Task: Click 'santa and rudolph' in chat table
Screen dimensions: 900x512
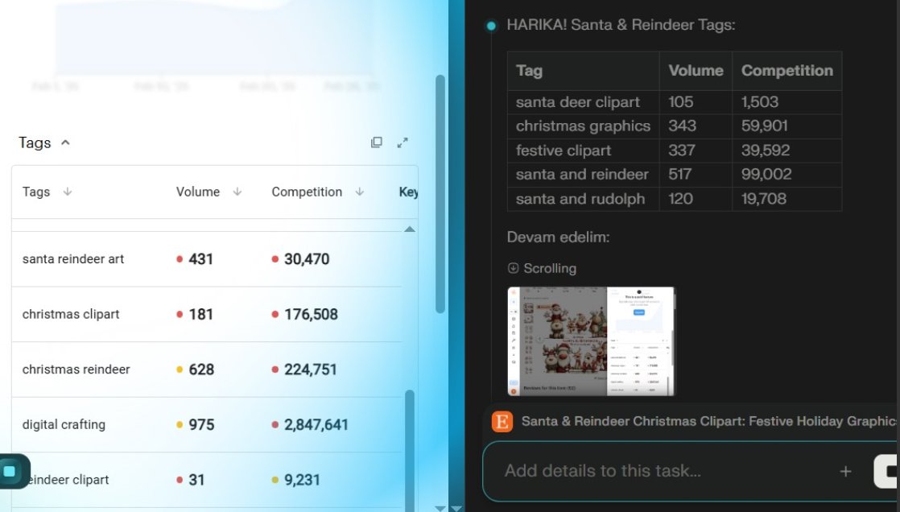Action: (580, 199)
